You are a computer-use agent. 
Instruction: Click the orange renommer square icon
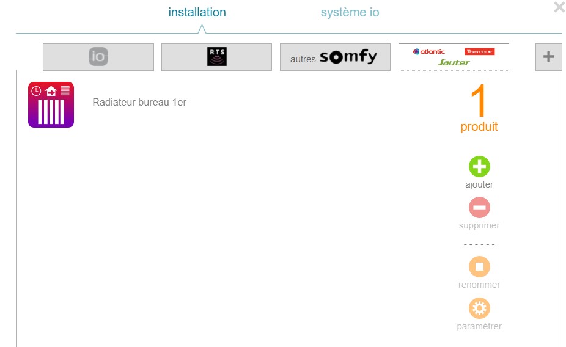pyautogui.click(x=479, y=267)
